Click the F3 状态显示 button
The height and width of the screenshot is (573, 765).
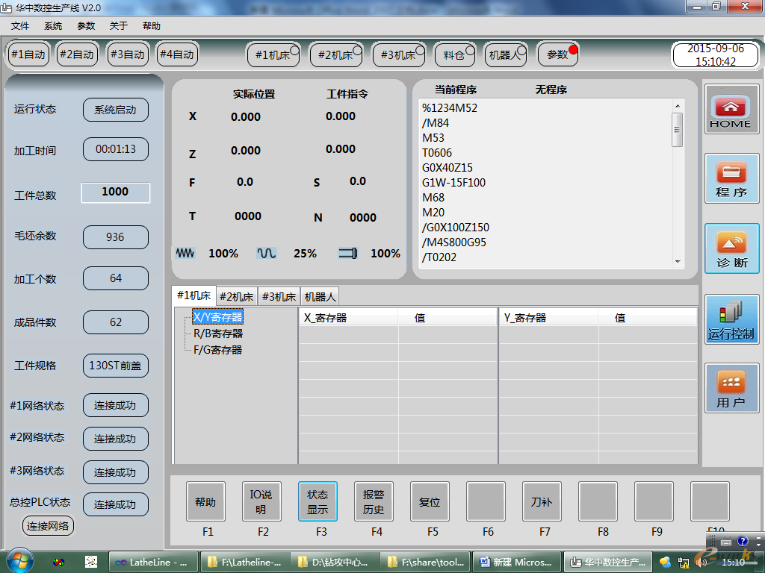click(x=318, y=502)
